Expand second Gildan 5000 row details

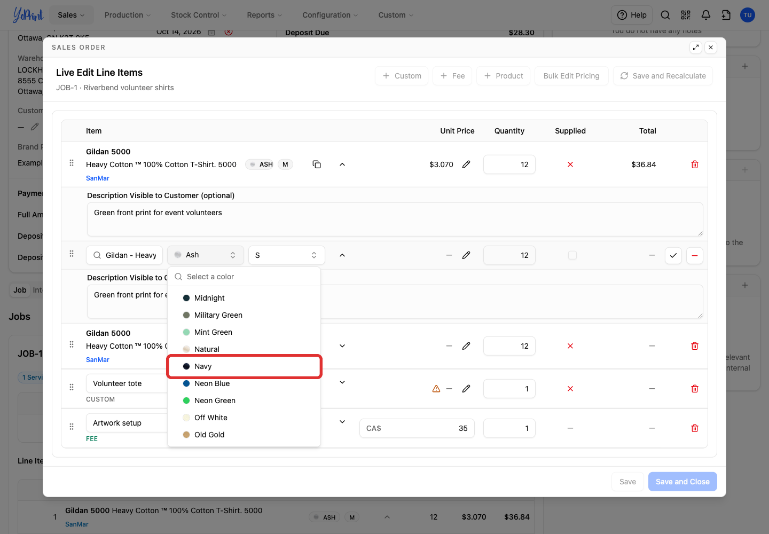(342, 346)
